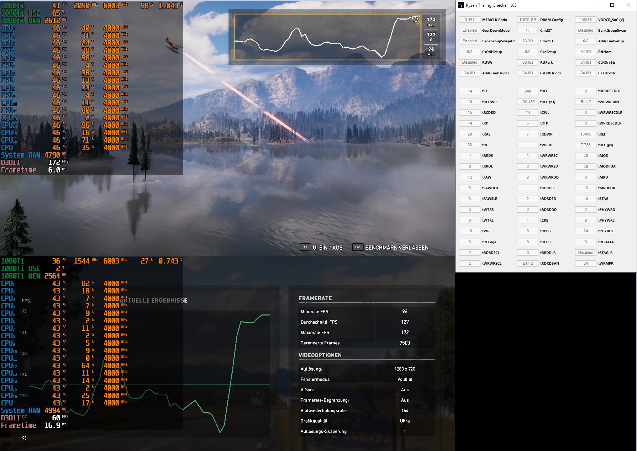Click the top overlay System RAM 4790 MB readout
The height and width of the screenshot is (451, 637).
pyautogui.click(x=34, y=155)
